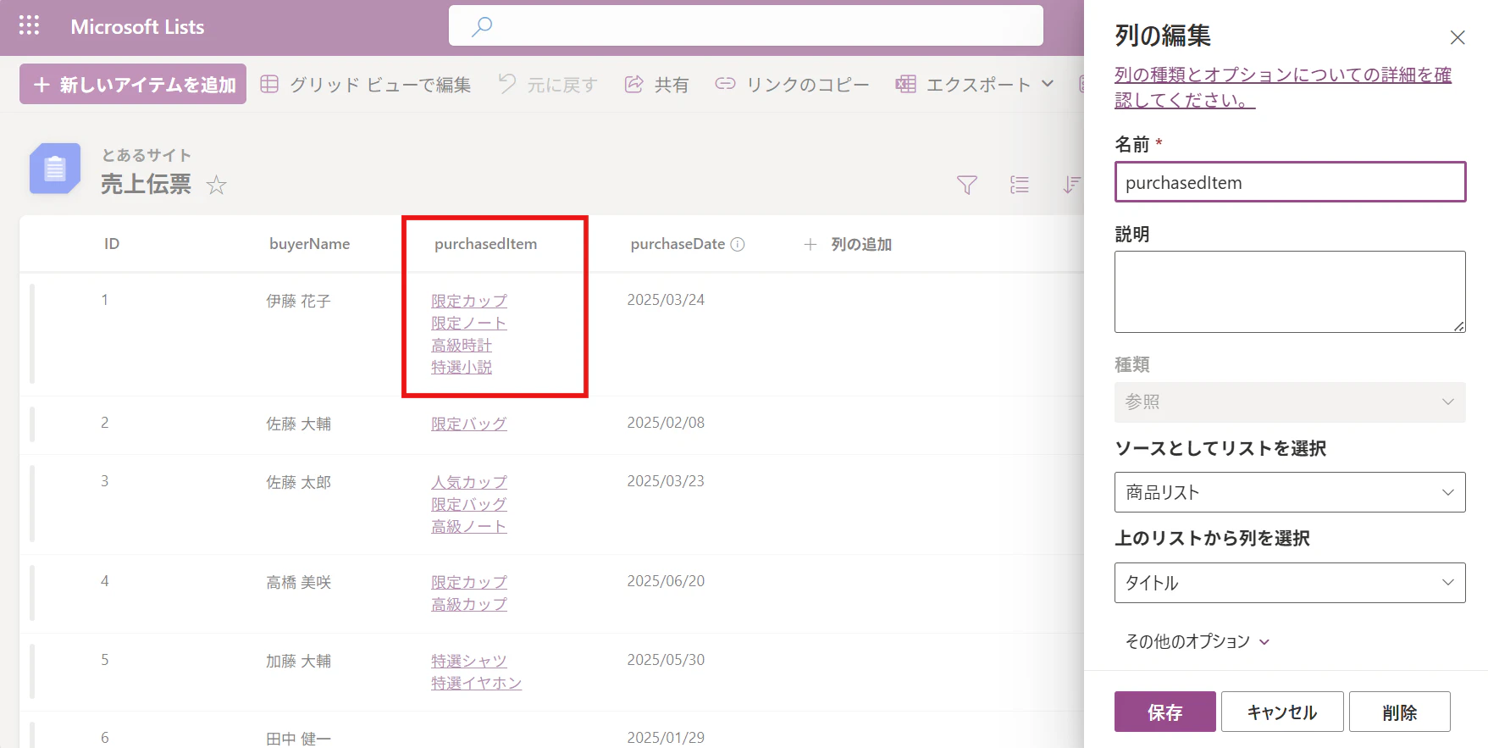The width and height of the screenshot is (1488, 748).
Task: Click 佐藤 大輔 buyer cell
Action: (x=298, y=424)
